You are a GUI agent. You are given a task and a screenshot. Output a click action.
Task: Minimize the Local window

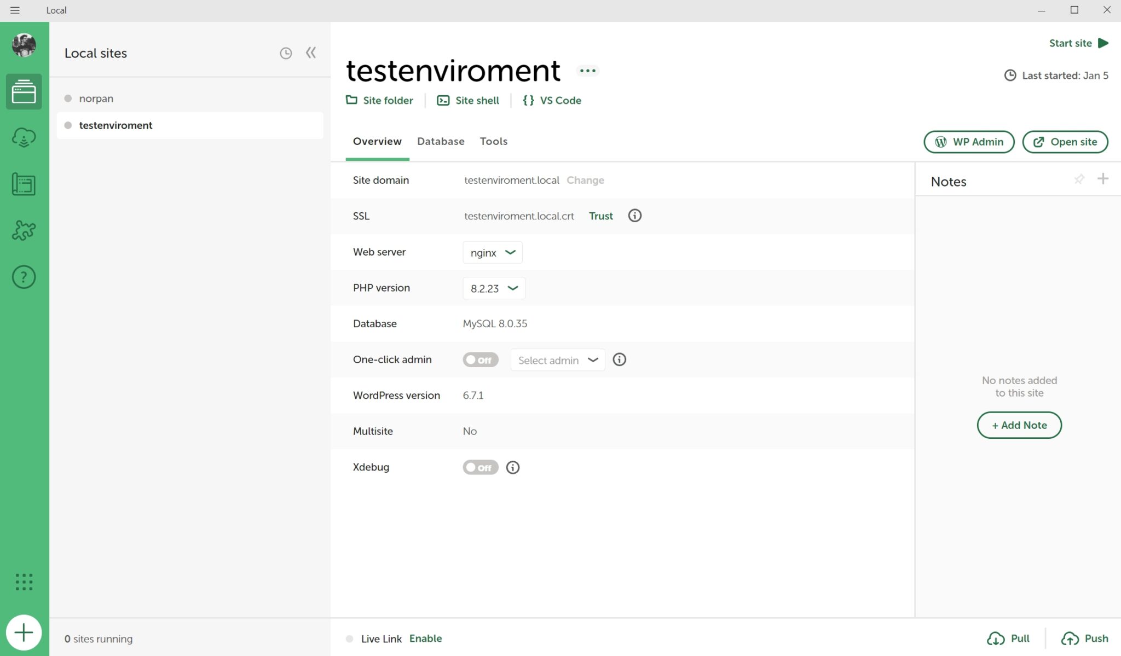1041,10
